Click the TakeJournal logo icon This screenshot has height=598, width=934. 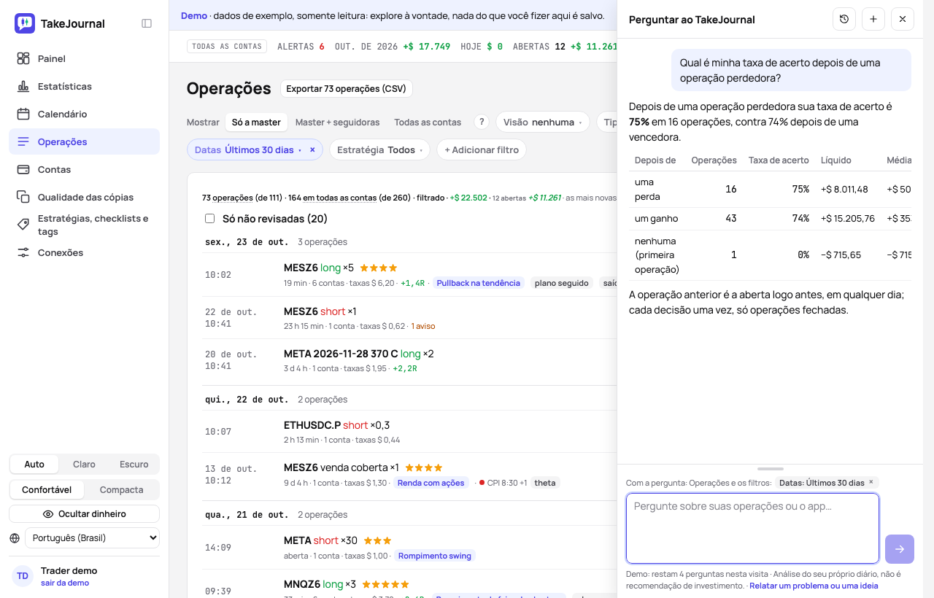click(x=24, y=23)
